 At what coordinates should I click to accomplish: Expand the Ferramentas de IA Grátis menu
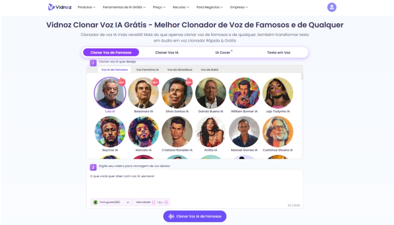(x=124, y=7)
